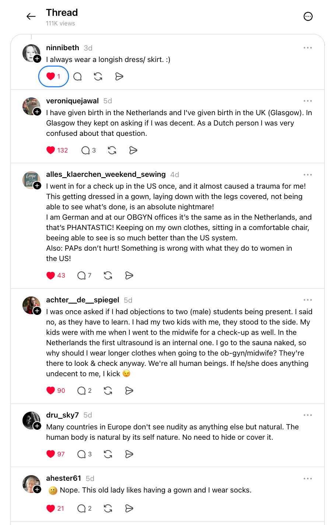Repost veroniquejawal's comment
The image size is (336, 525).
pyautogui.click(x=112, y=150)
